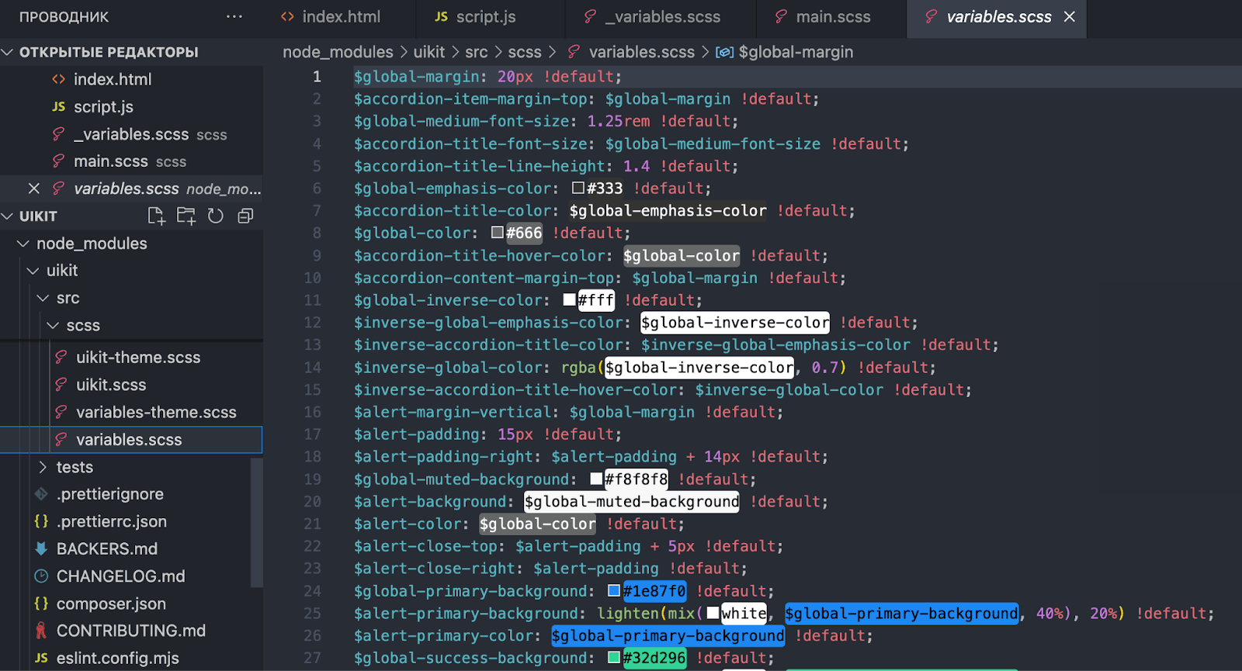Collapse the node_modules folder
Viewport: 1242px width, 671px height.
[x=23, y=244]
